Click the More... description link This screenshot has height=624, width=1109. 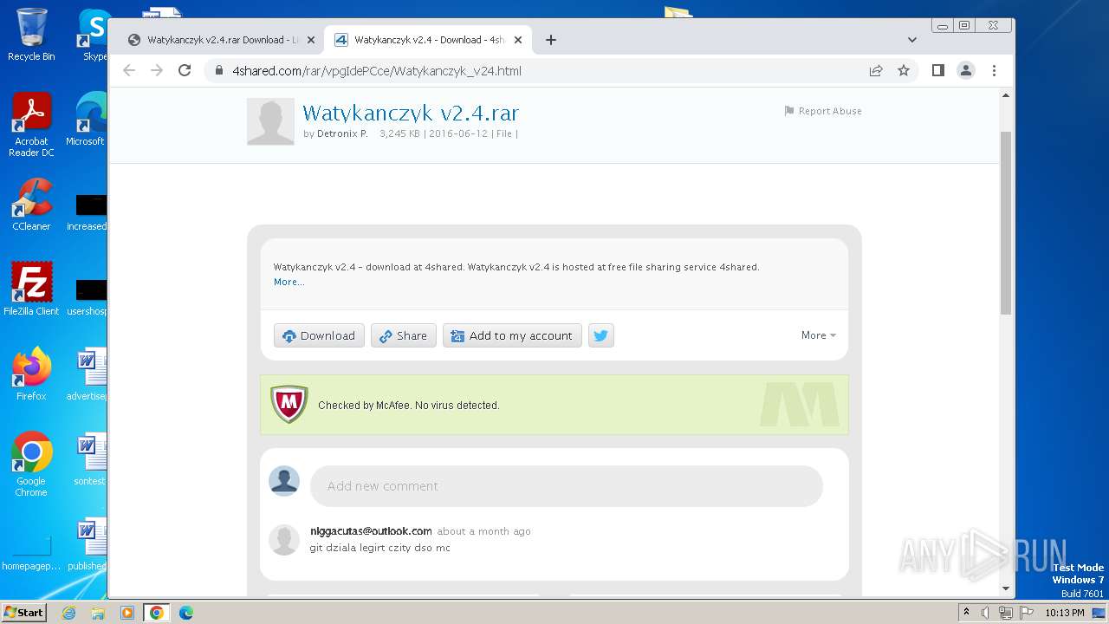click(x=289, y=282)
